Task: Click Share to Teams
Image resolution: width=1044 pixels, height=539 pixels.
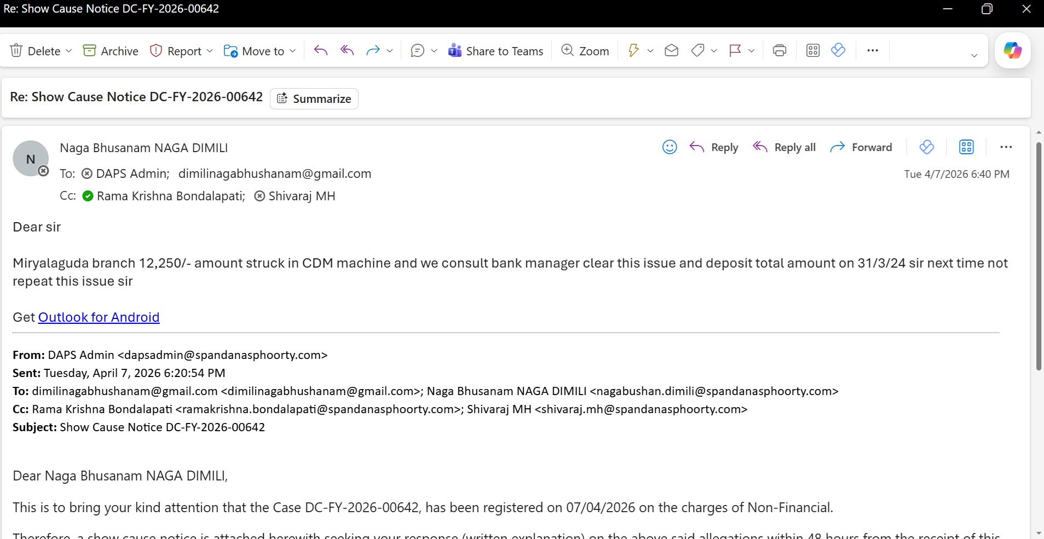Action: [495, 51]
